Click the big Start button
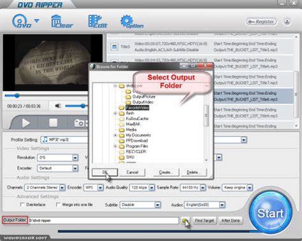The image size is (302, 241). 270,212
